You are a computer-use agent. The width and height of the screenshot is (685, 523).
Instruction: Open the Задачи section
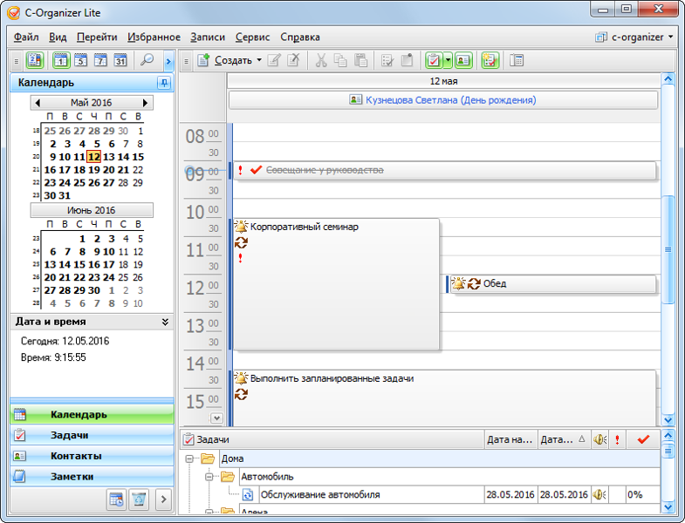tap(92, 435)
